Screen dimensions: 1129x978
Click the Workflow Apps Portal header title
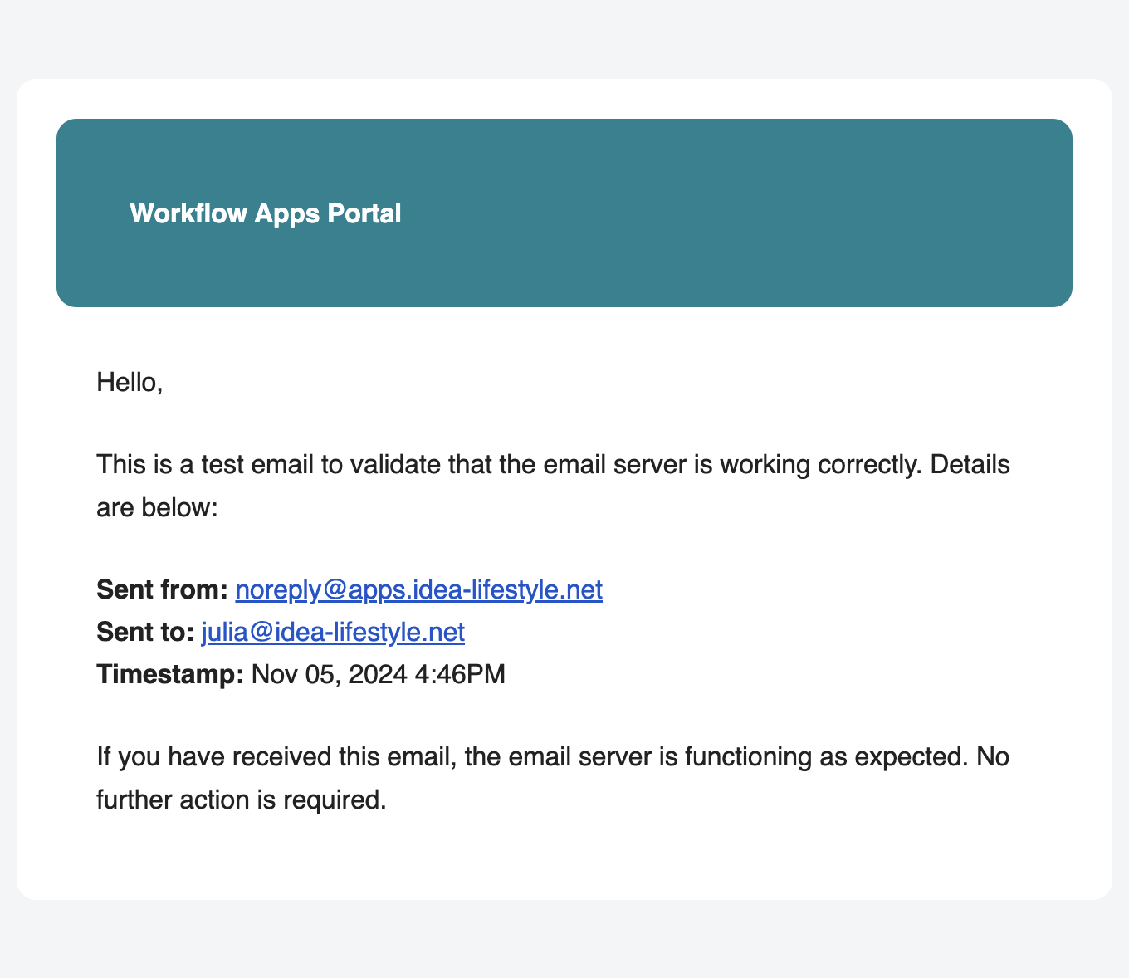click(265, 213)
